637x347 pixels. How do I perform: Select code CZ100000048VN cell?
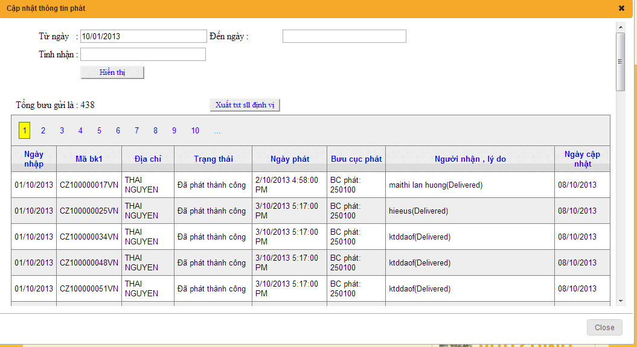click(x=89, y=263)
